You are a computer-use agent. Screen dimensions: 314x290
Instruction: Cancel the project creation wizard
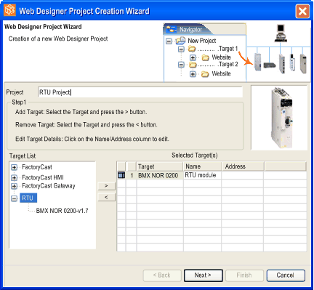(286, 275)
